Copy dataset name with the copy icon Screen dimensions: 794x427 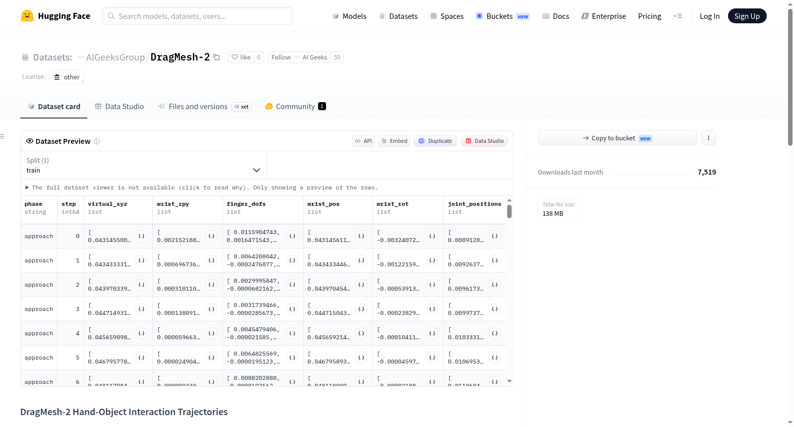tap(216, 57)
